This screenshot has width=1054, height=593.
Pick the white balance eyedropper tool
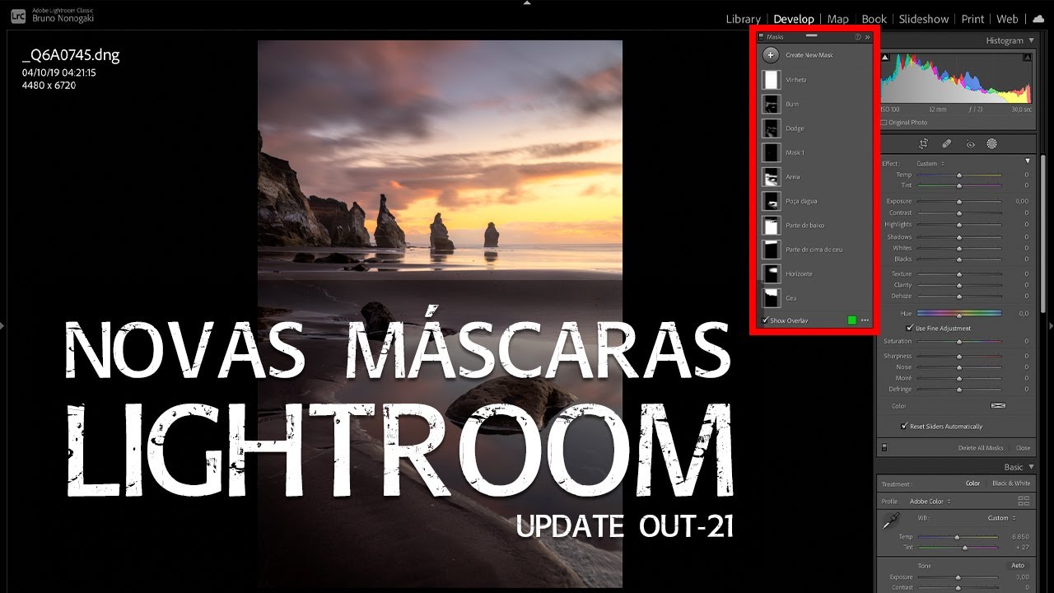point(889,521)
